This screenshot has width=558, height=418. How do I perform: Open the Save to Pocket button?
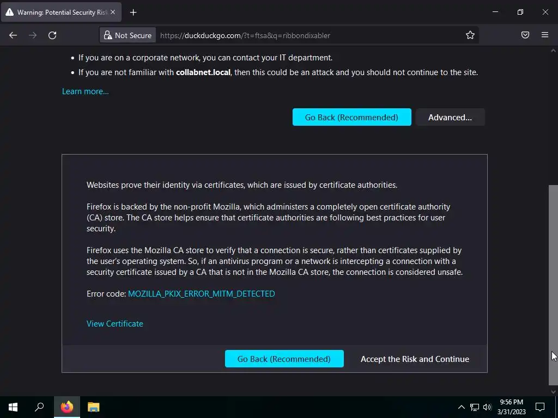525,35
